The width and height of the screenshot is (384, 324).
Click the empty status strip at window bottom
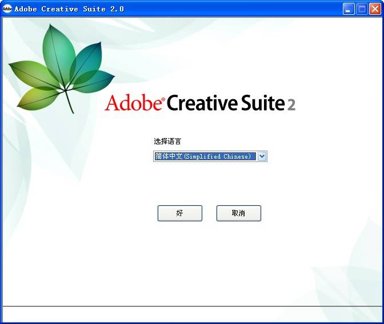click(192, 314)
